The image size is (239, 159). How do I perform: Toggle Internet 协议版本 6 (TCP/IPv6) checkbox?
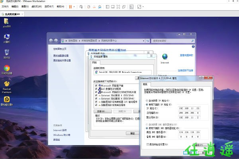coord(96,95)
